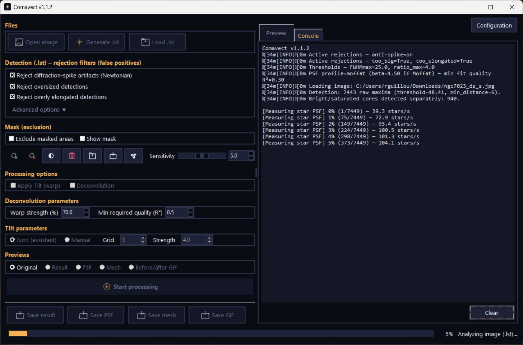This screenshot has width=523, height=345.
Task: Click the Sensitivity slider
Action: (202, 156)
